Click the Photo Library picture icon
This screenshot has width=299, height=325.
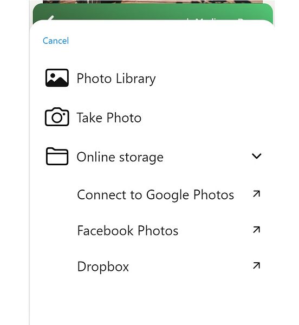coord(57,77)
